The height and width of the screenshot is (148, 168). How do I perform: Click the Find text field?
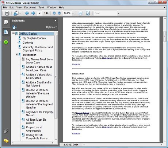[x=105, y=13]
